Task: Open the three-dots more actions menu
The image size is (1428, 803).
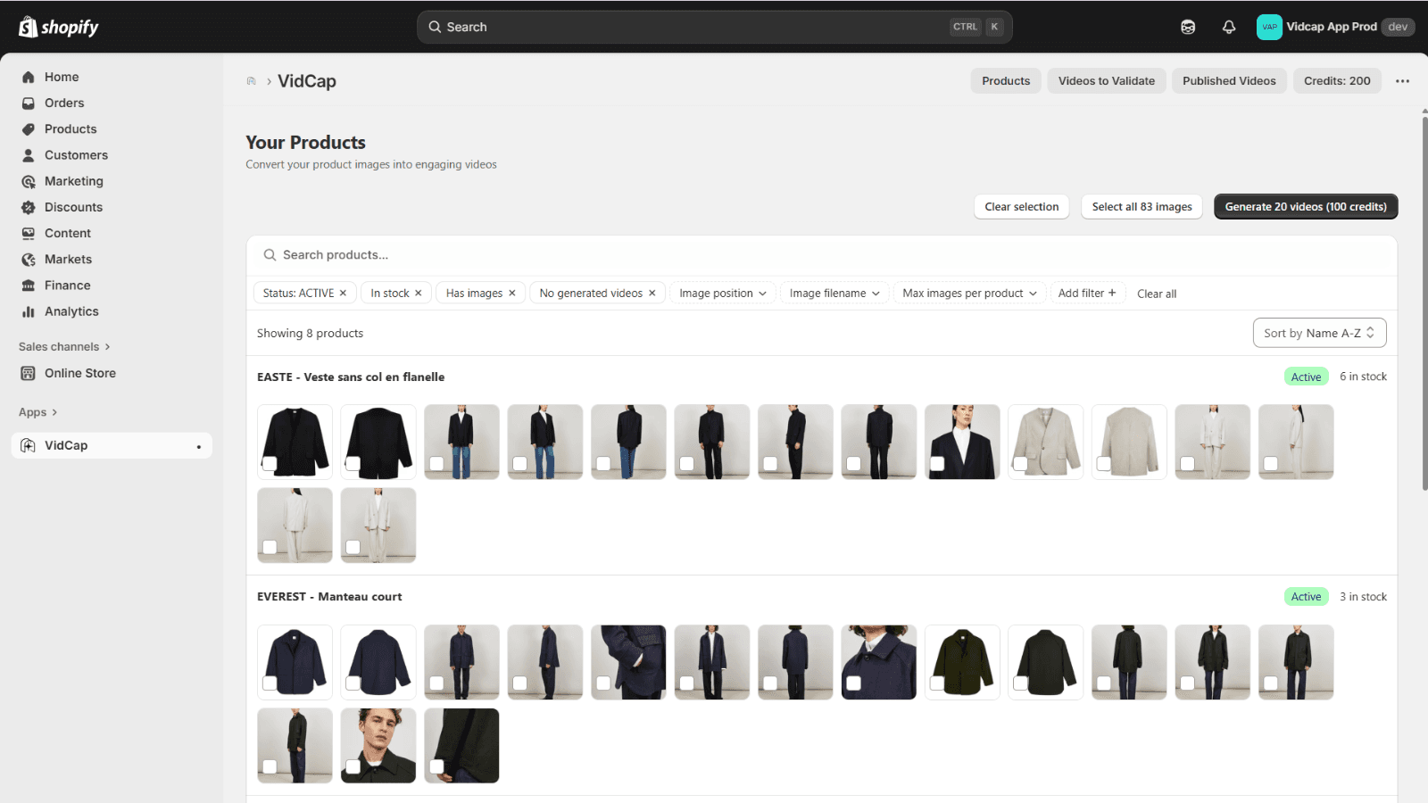Action: (1402, 81)
